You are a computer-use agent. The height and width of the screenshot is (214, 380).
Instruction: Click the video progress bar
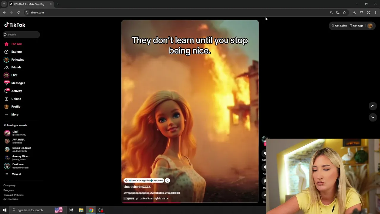pos(190,203)
